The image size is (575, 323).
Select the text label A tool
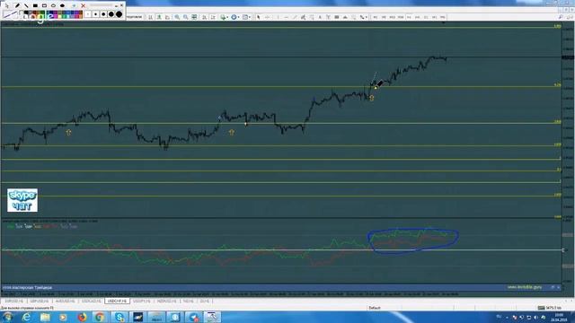click(320, 17)
